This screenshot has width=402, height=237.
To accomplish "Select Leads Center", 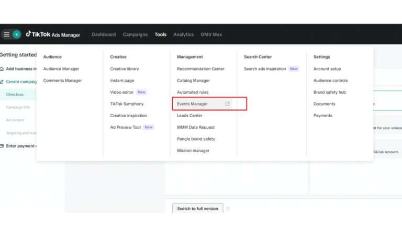I will tap(189, 116).
